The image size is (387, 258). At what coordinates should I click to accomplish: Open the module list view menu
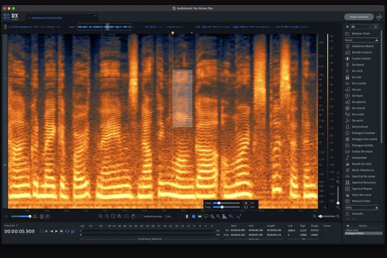[x=375, y=27]
